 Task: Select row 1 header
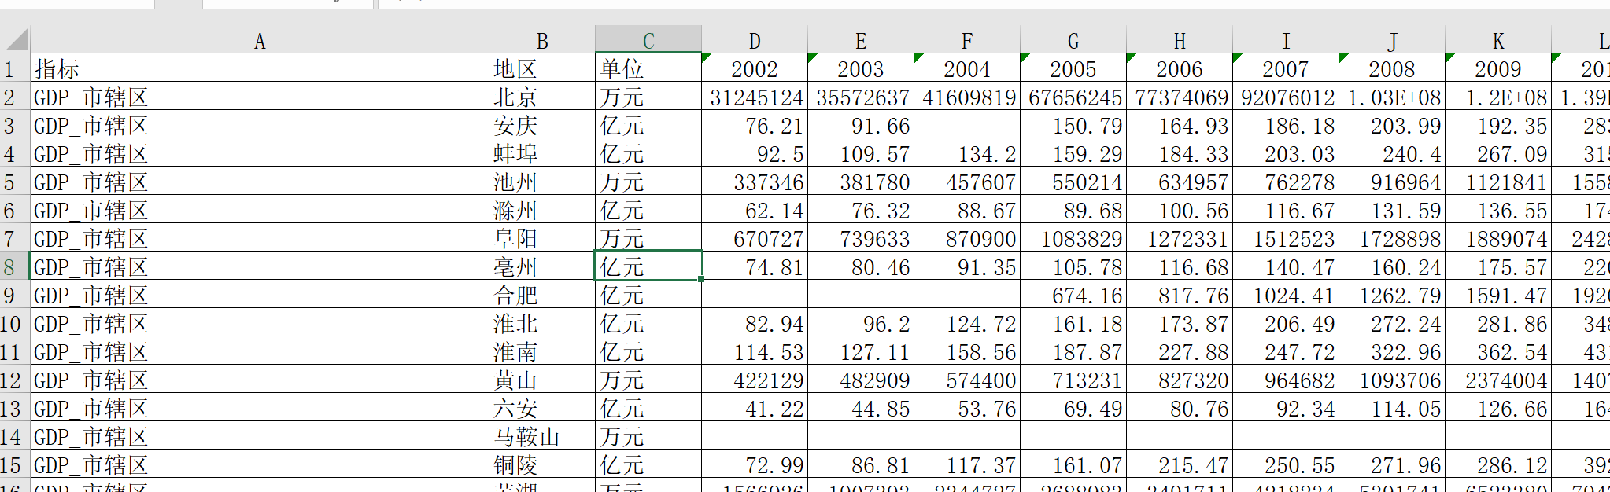(x=14, y=68)
